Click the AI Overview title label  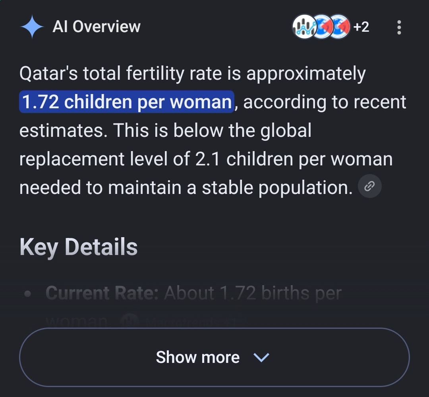point(96,27)
